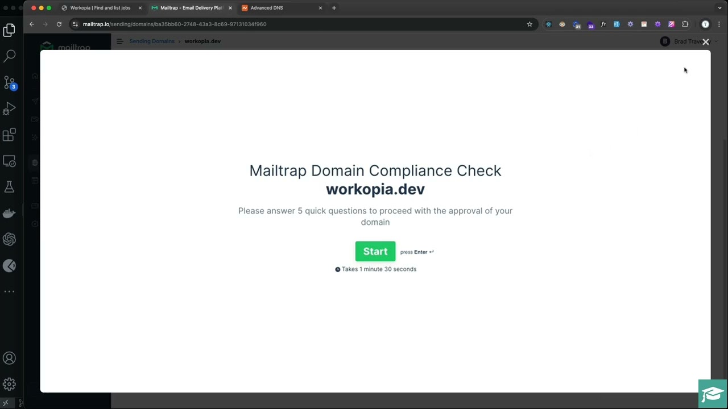Open the f? font extension
Screen dimensions: 728x409
point(603,24)
